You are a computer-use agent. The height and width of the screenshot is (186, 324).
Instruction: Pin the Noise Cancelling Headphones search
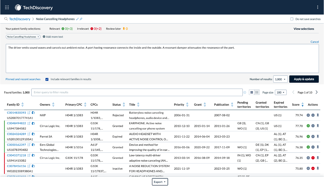(x=81, y=19)
